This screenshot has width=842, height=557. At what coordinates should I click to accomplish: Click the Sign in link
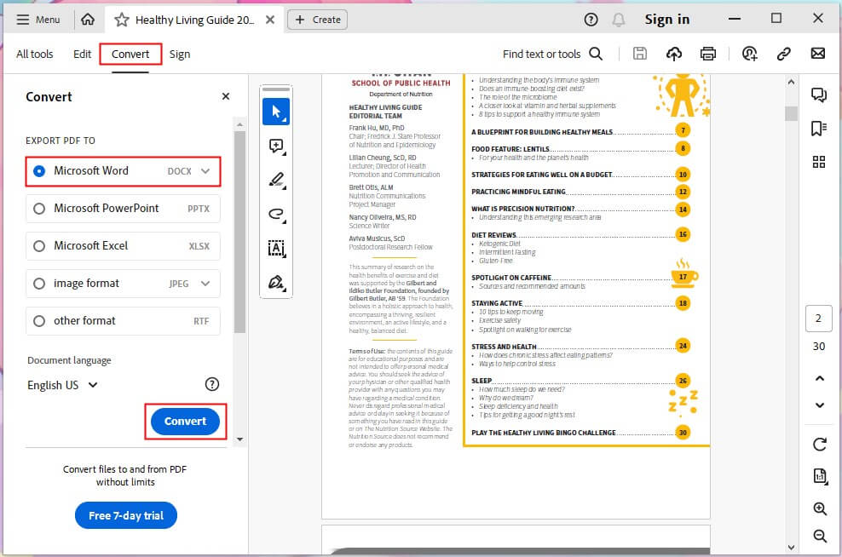667,20
